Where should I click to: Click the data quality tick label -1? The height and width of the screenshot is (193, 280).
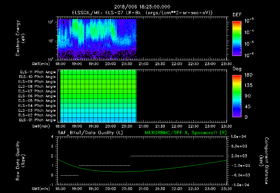(51, 185)
